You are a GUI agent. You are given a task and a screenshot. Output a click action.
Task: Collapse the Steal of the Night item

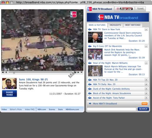pos(146,63)
